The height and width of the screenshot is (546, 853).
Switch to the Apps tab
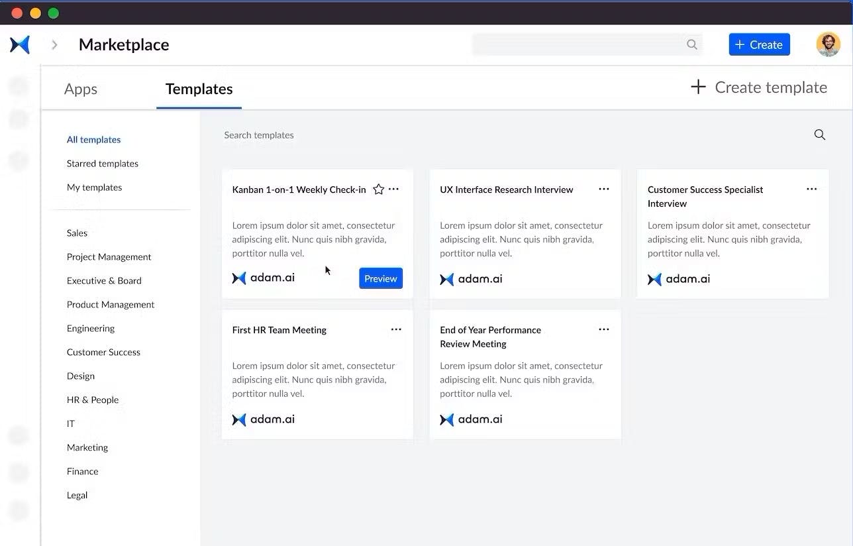point(81,89)
